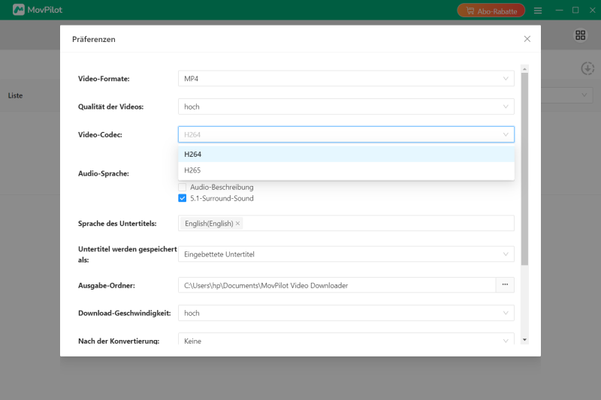Remove English(English) subtitle tag
Screen dimensions: 601x400
click(x=237, y=223)
